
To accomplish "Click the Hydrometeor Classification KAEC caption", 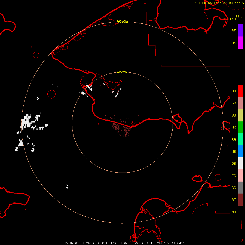I will click(x=124, y=243).
